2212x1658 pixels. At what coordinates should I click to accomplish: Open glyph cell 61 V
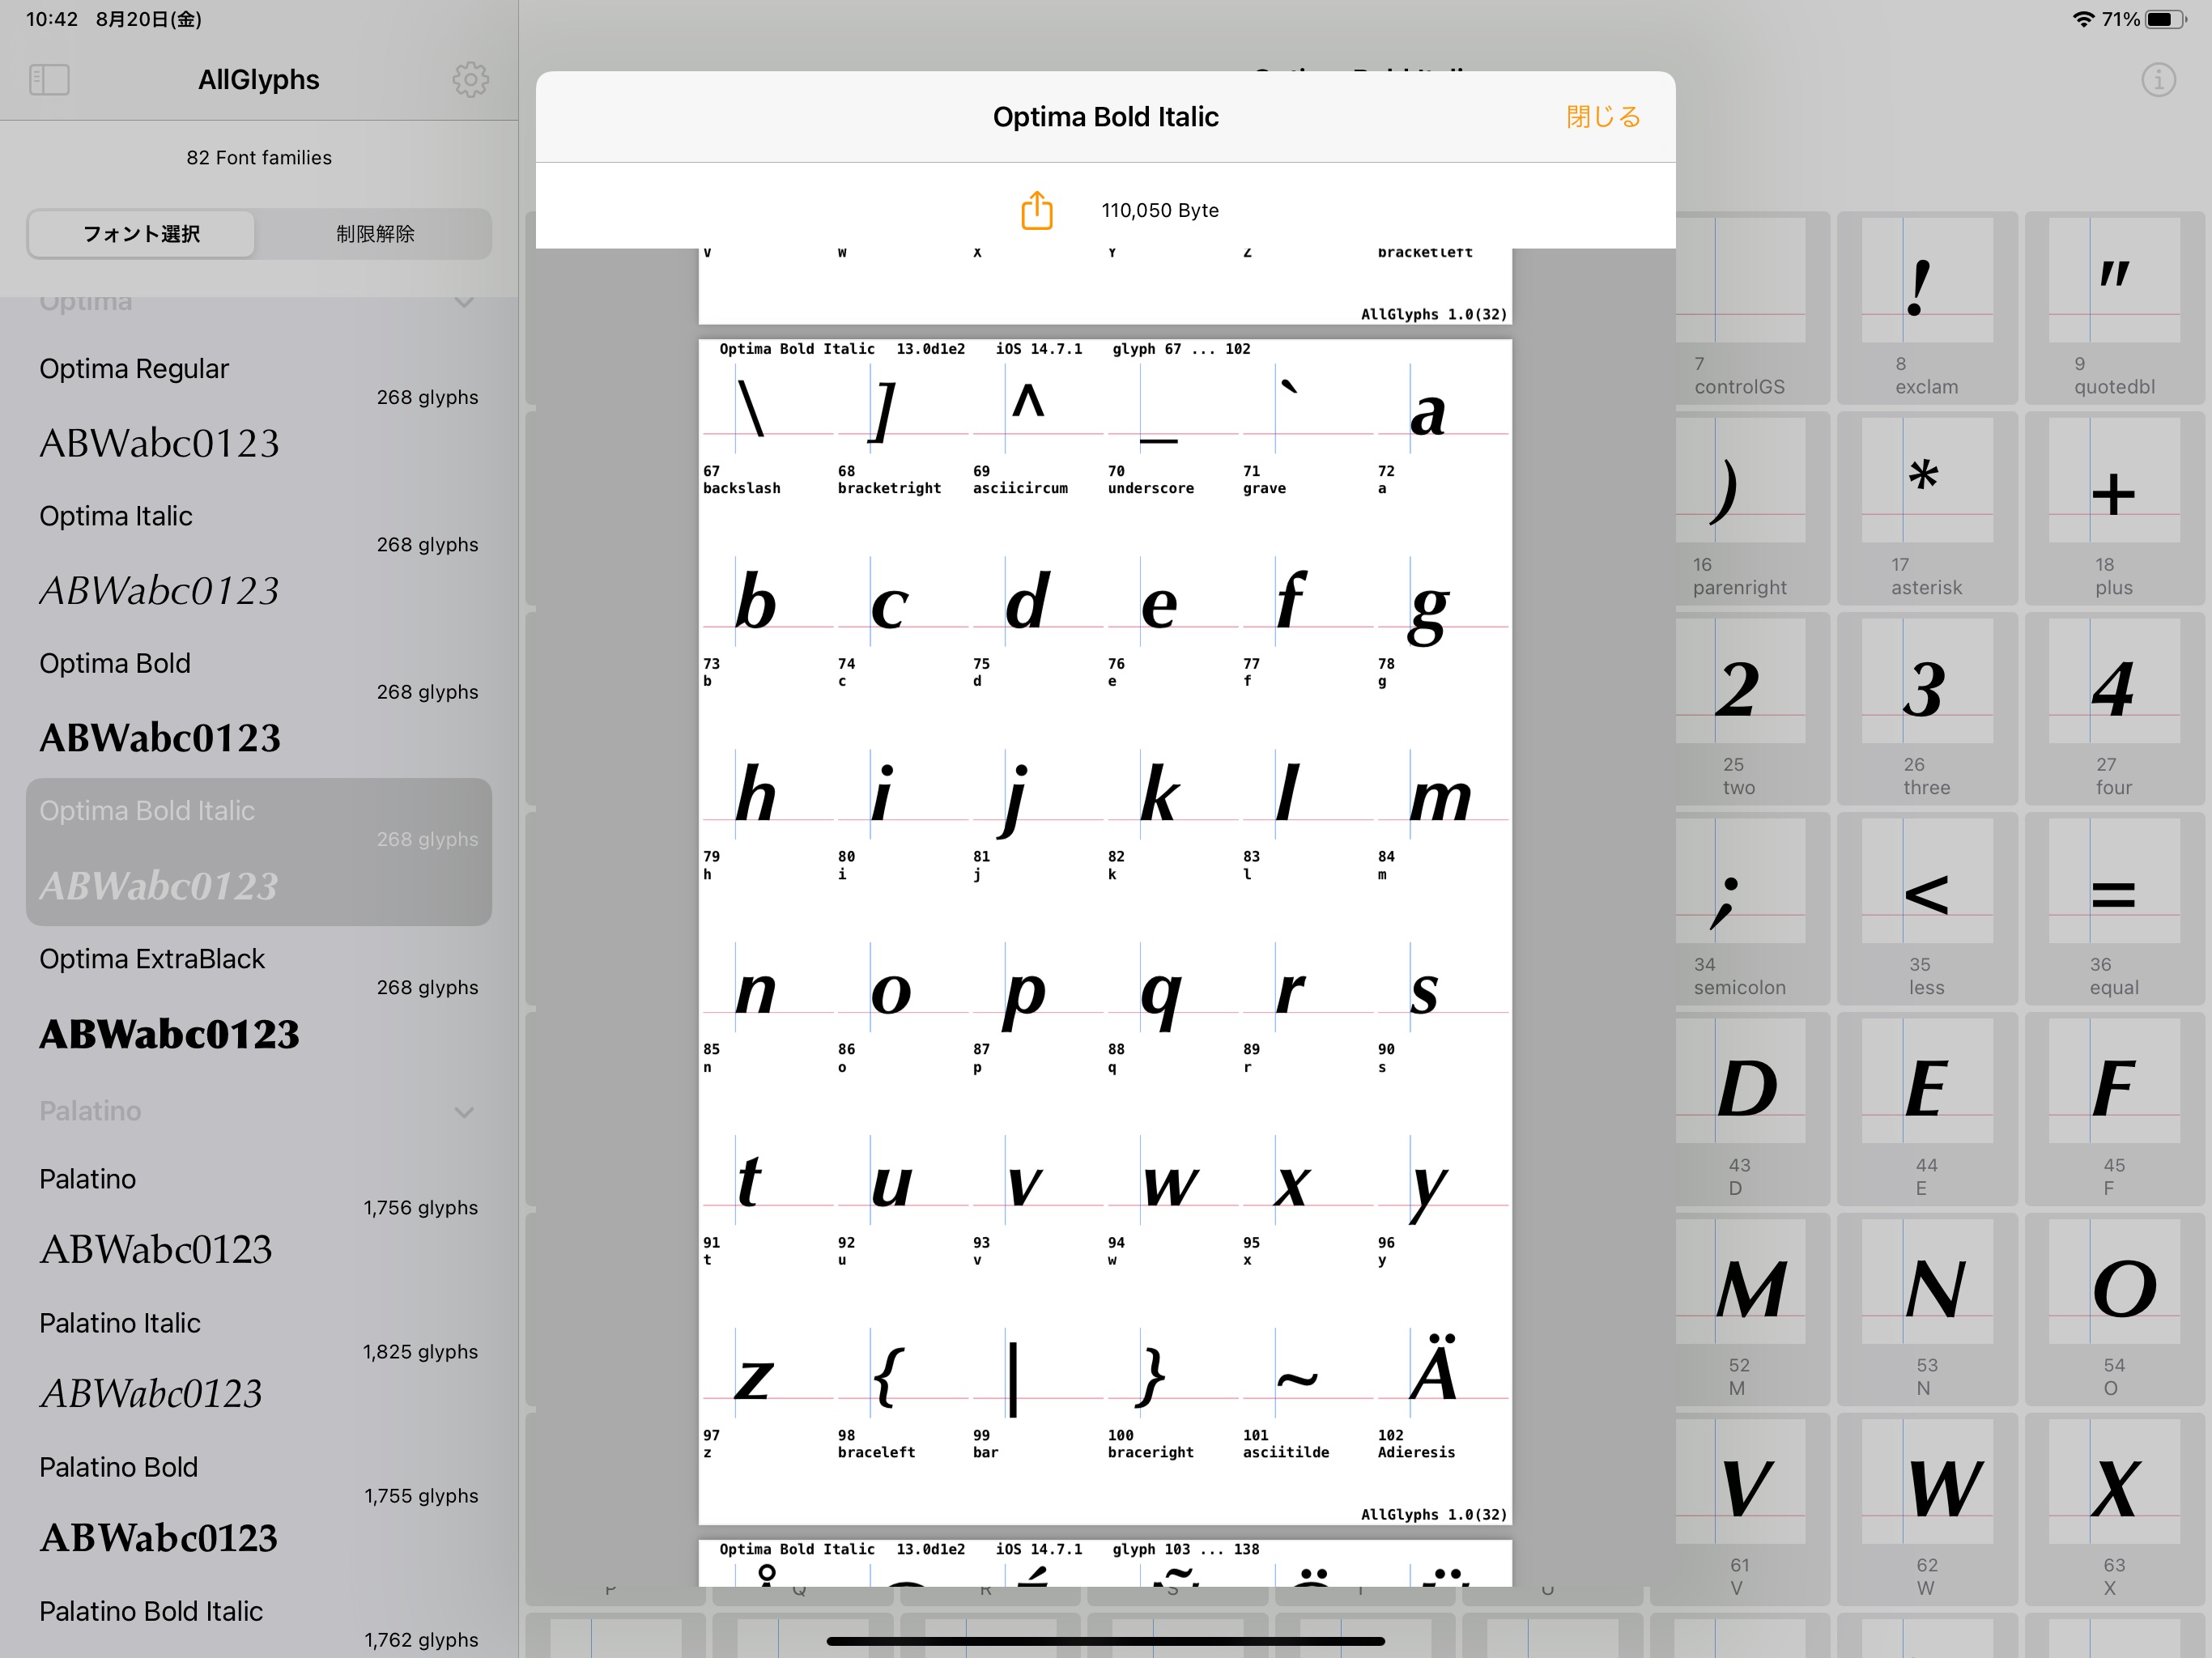(x=1740, y=1509)
